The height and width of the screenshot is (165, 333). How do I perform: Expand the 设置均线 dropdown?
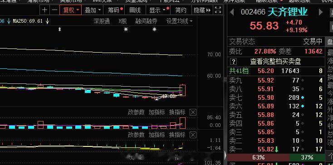(x=180, y=21)
